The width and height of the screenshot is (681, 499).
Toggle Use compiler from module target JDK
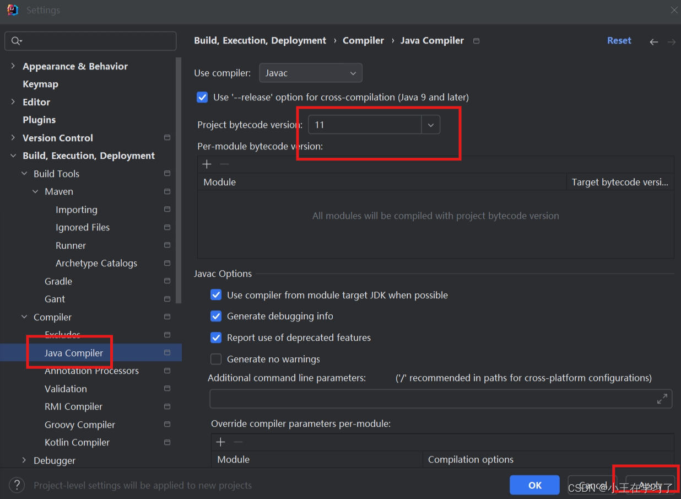click(216, 295)
